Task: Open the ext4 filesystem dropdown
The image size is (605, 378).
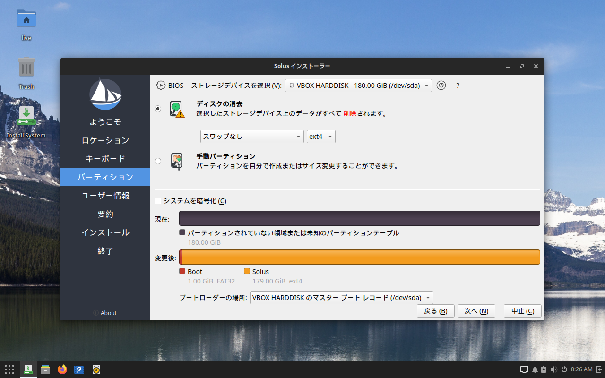Action: coord(321,137)
